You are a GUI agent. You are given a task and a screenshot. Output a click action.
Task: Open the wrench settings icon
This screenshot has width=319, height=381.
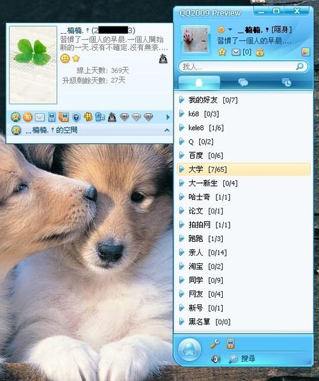click(x=215, y=344)
